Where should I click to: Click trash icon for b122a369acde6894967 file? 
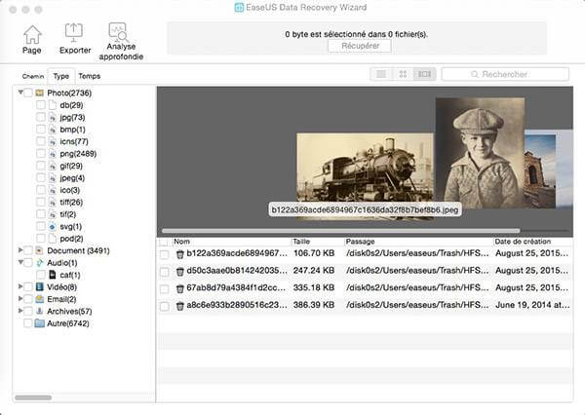point(180,254)
